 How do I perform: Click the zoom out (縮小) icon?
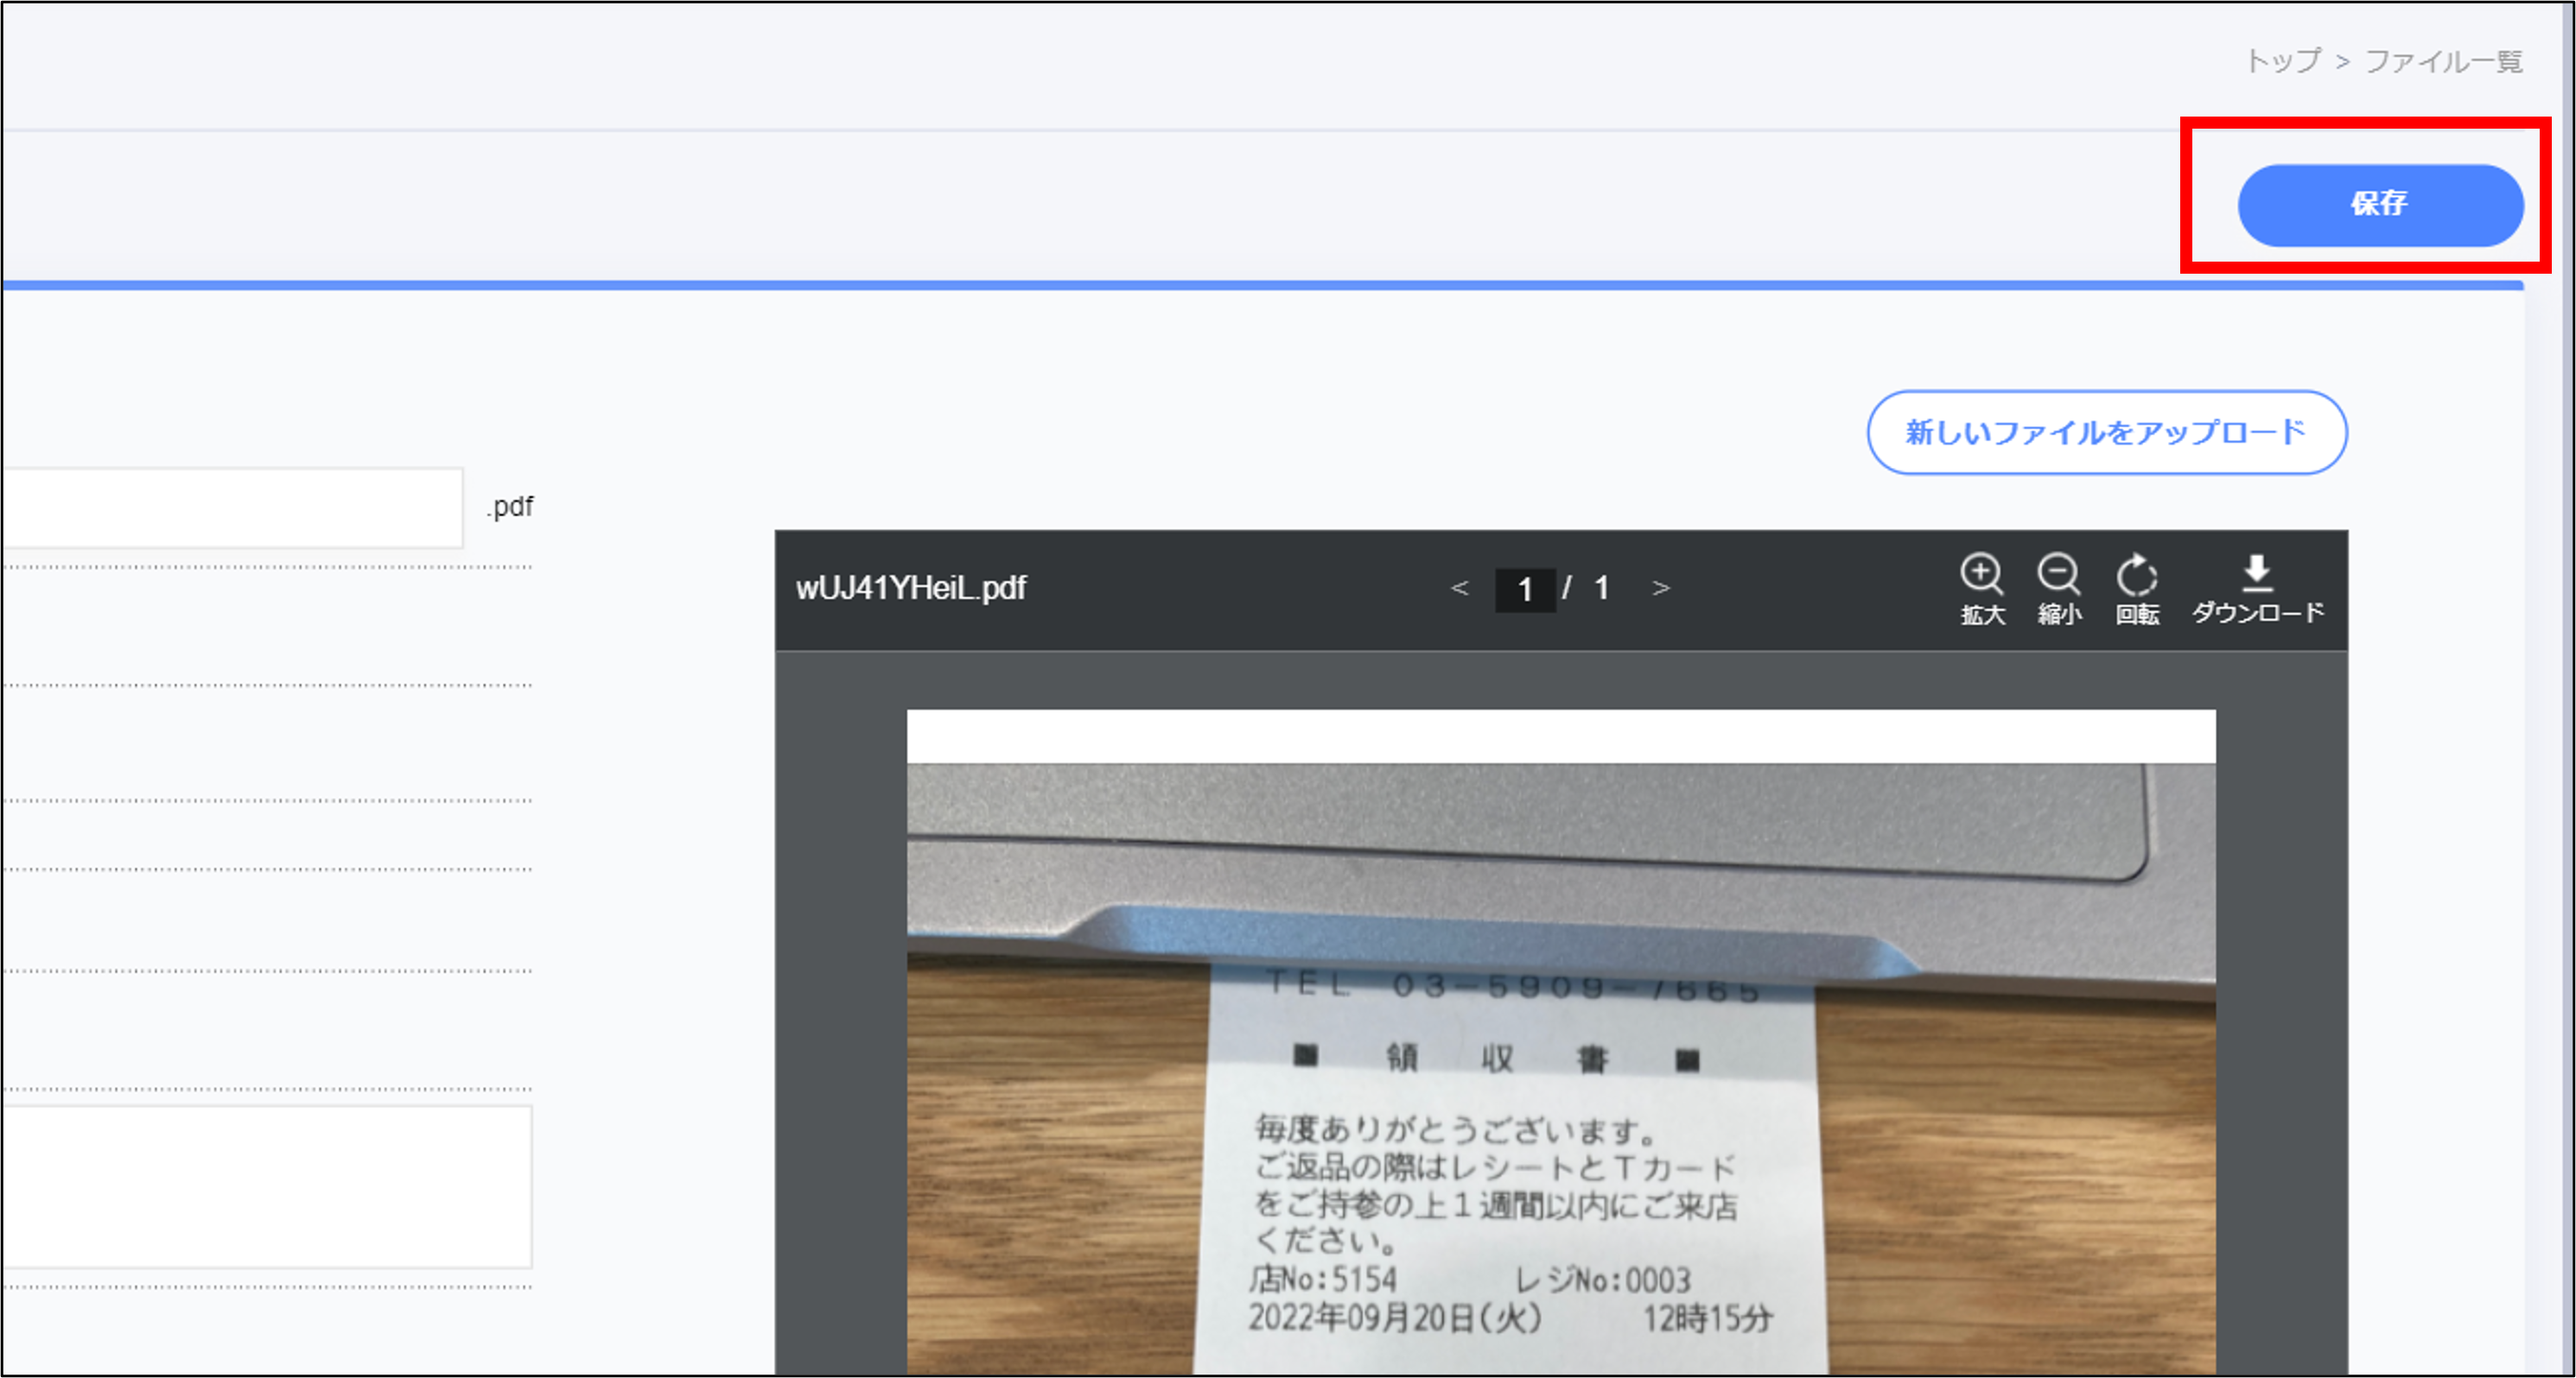tap(2058, 588)
